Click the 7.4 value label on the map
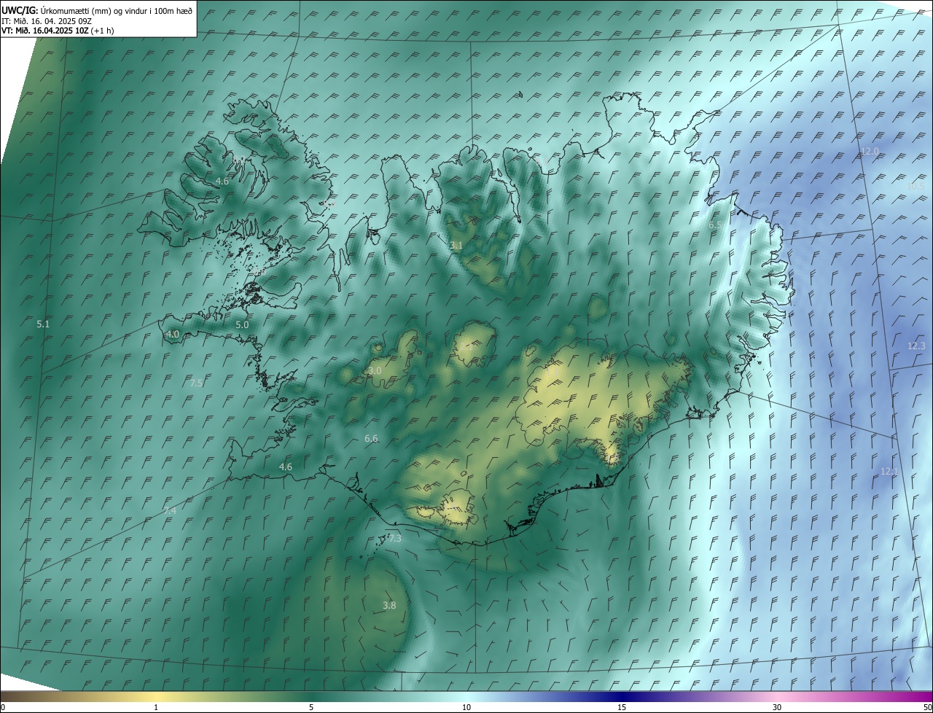 click(x=170, y=510)
